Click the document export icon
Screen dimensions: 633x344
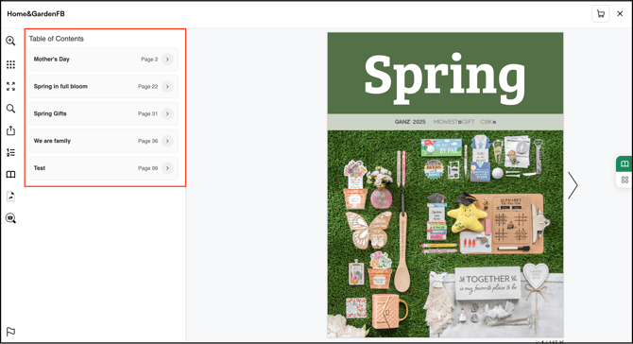[x=10, y=197]
